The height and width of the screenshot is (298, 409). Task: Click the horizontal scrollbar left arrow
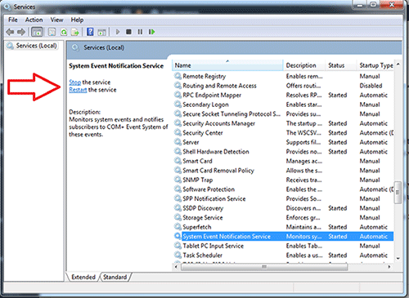tap(176, 267)
